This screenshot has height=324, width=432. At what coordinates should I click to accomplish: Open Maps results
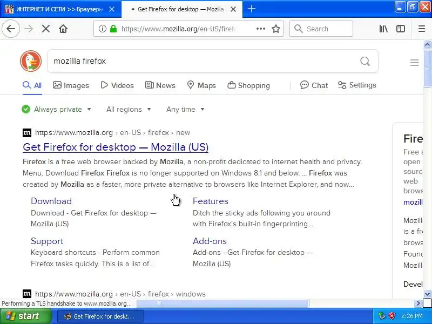click(201, 85)
